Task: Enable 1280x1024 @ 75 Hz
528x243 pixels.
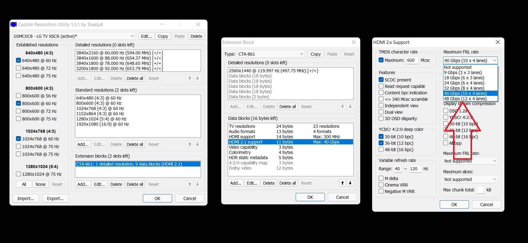Action: 18,174
